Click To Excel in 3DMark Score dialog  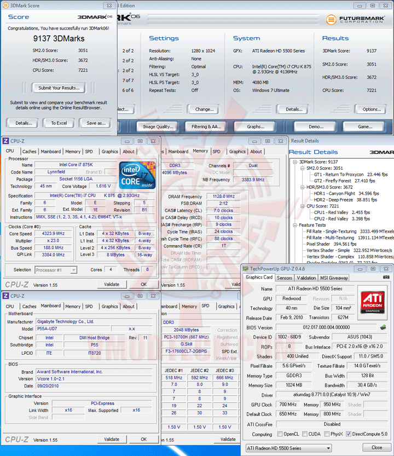click(x=59, y=123)
